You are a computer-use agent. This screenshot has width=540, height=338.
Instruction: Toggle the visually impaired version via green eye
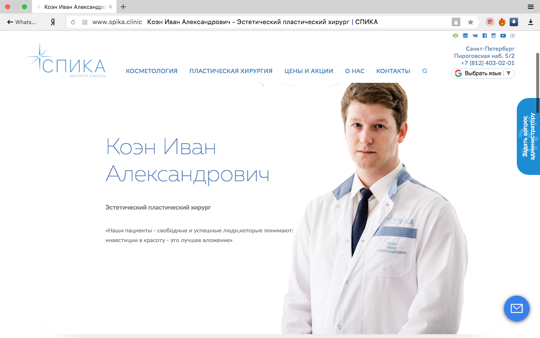(x=455, y=35)
